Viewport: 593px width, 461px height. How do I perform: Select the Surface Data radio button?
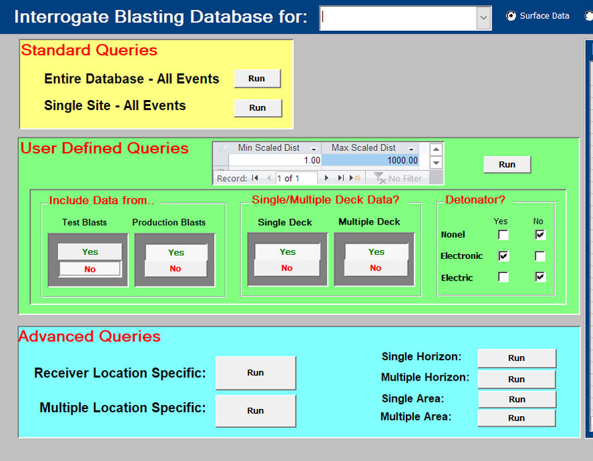(x=511, y=15)
